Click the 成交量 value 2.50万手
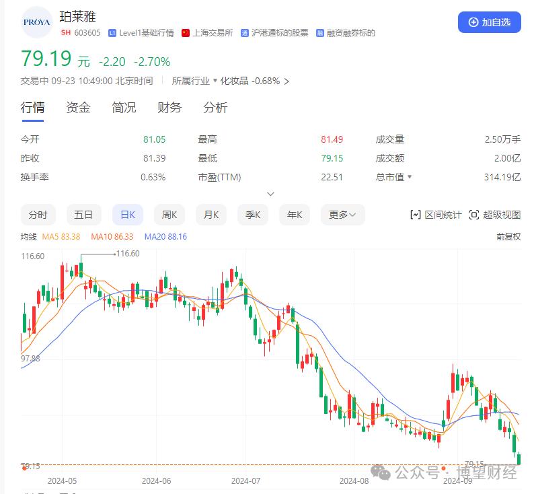This screenshot has height=494, width=534. tap(502, 139)
